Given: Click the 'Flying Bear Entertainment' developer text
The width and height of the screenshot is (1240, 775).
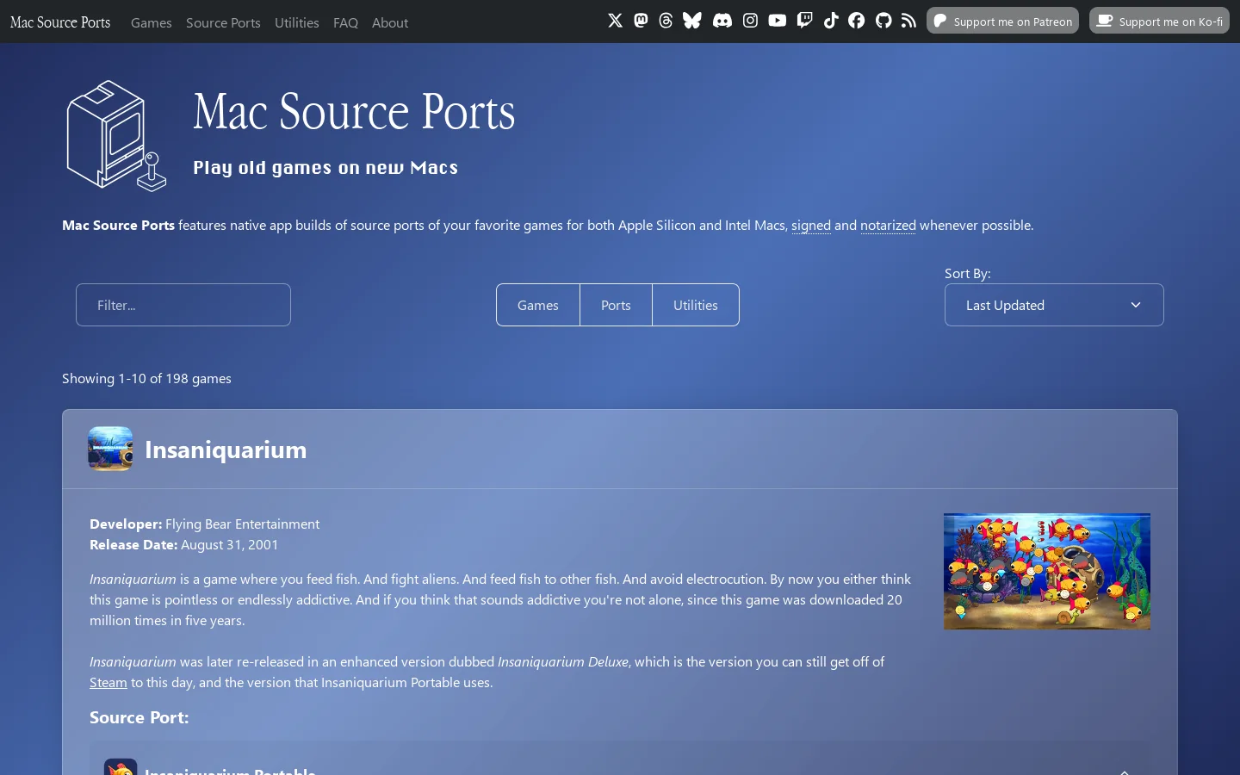Looking at the screenshot, I should click(x=242, y=524).
